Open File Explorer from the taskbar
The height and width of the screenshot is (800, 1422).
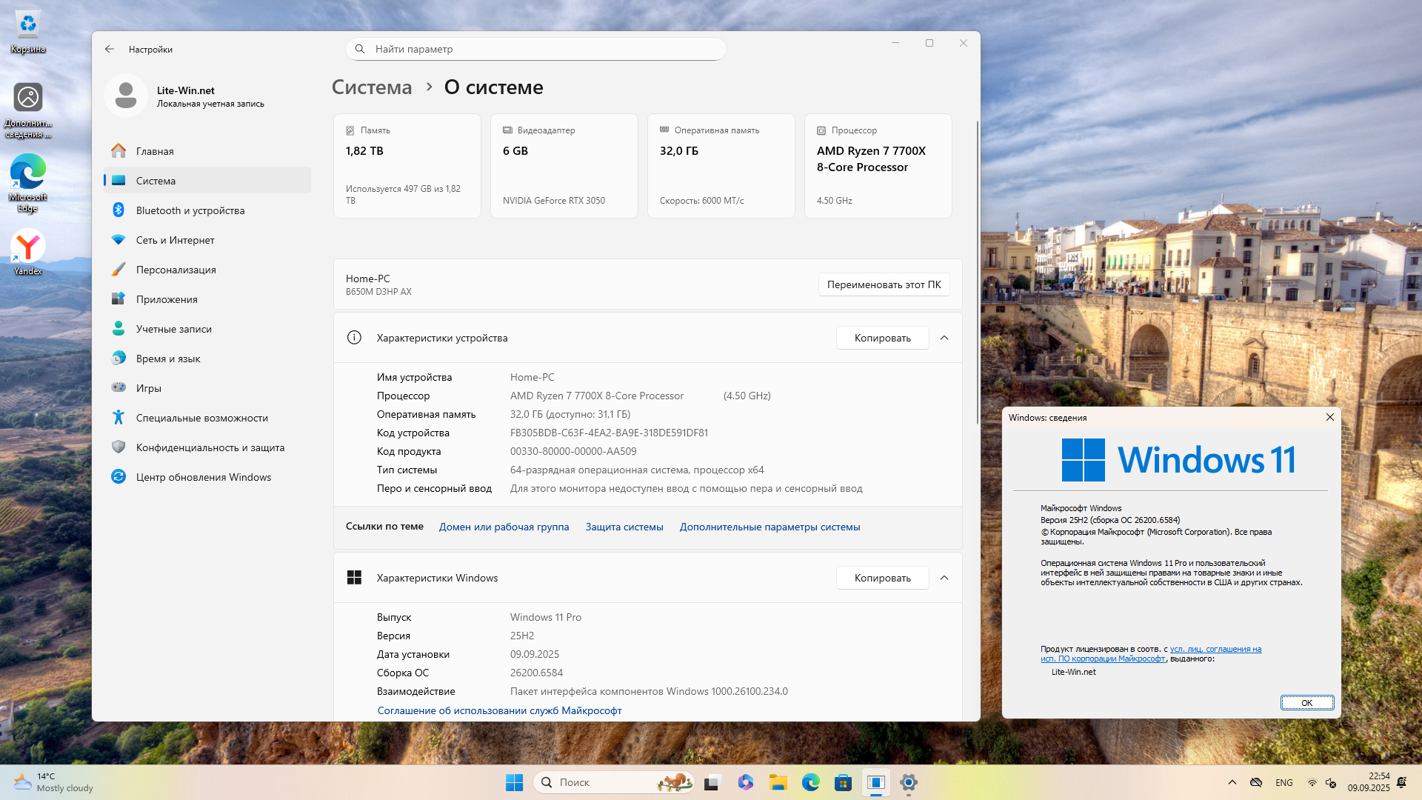[x=778, y=782]
